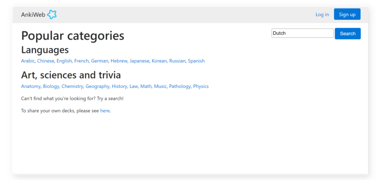Open the Physics category

click(x=201, y=86)
